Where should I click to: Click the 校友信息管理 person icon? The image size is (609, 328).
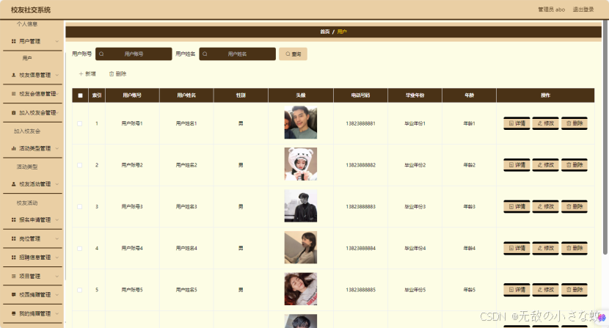14,75
